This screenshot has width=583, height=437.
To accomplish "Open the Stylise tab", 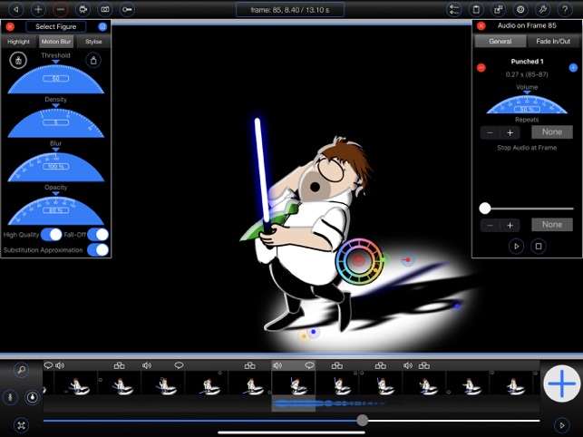I will pos(93,42).
